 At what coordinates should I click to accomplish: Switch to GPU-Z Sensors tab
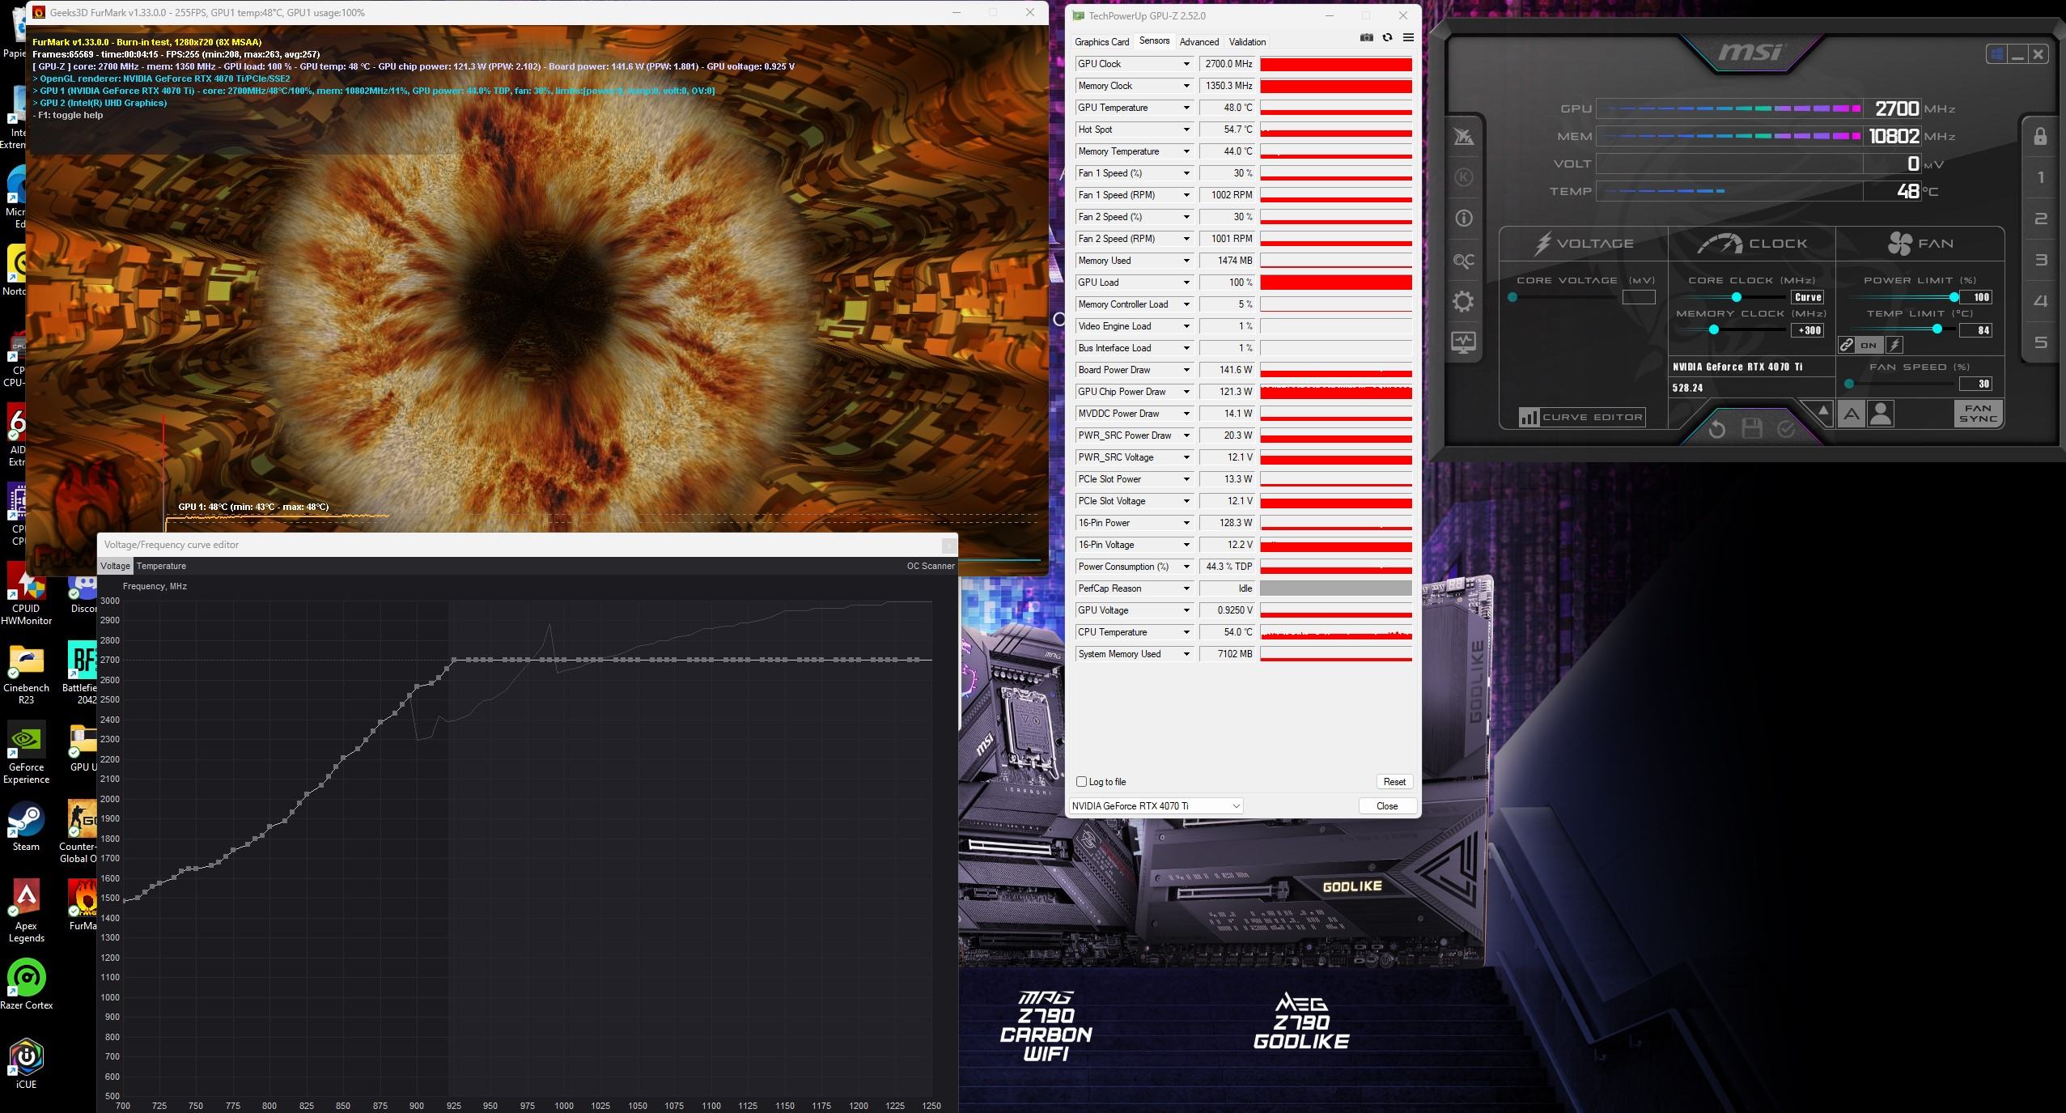coord(1154,40)
